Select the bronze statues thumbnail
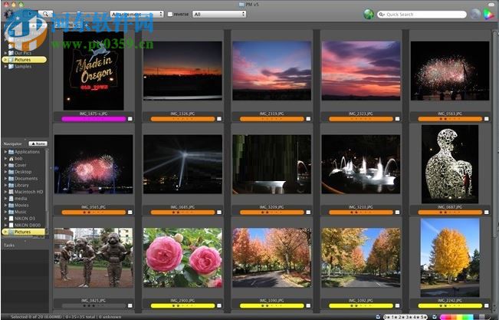This screenshot has width=499, height=320. (94, 258)
